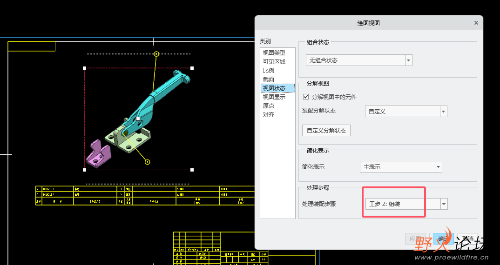Click the 处理装配步骤 label
The width and height of the screenshot is (500, 265).
coord(318,204)
